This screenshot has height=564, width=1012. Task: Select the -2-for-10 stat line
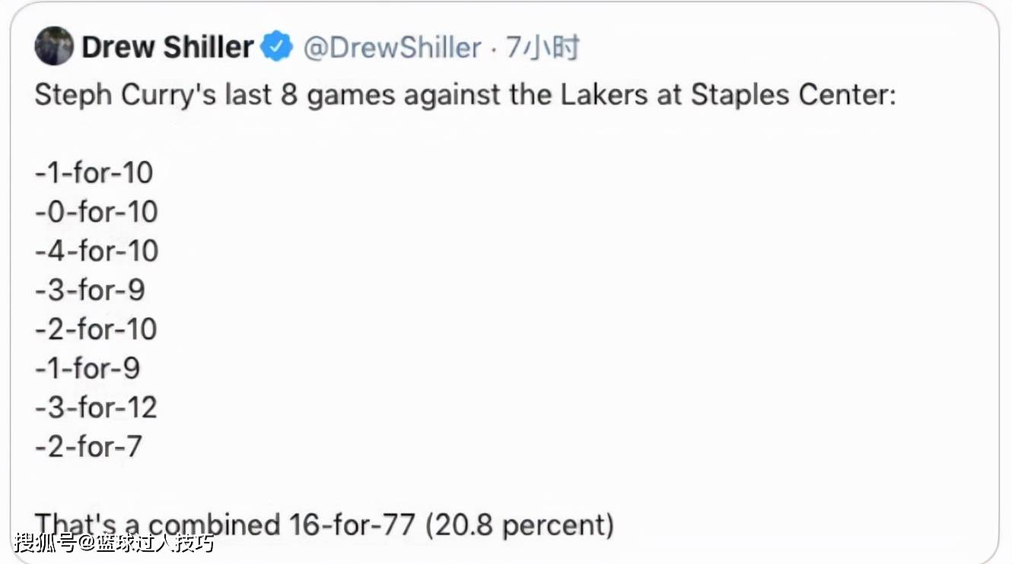pos(96,329)
